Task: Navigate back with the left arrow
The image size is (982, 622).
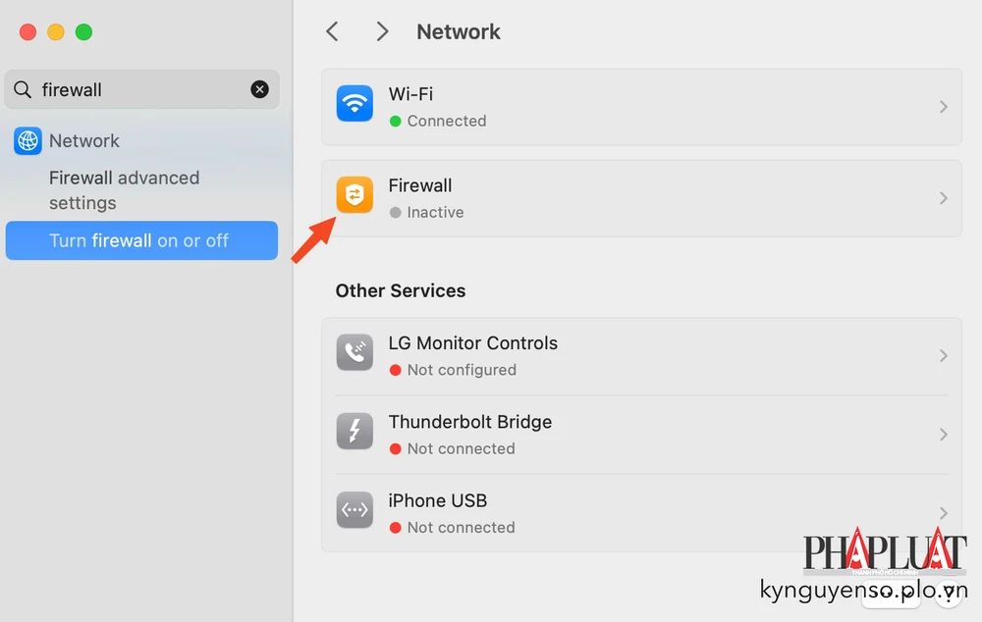Action: 332,31
